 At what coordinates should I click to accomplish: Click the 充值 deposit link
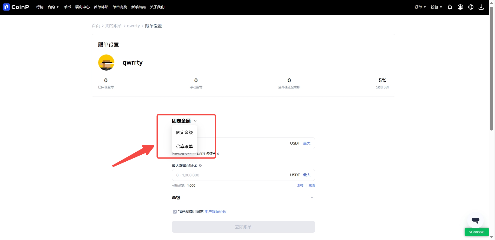(x=312, y=186)
